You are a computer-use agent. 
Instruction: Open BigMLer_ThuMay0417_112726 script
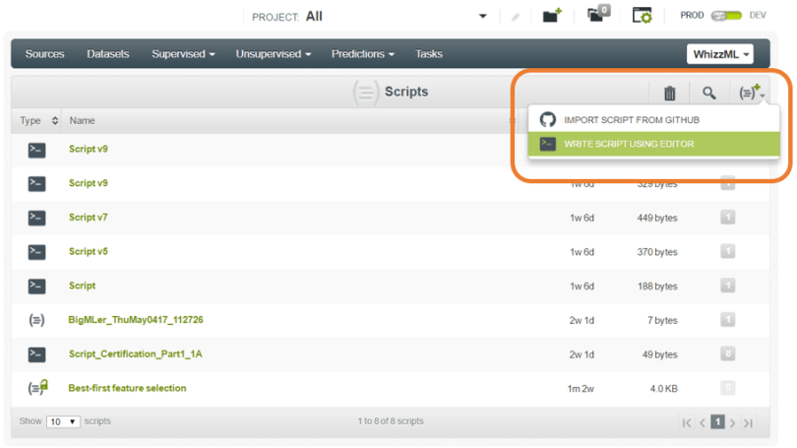136,320
